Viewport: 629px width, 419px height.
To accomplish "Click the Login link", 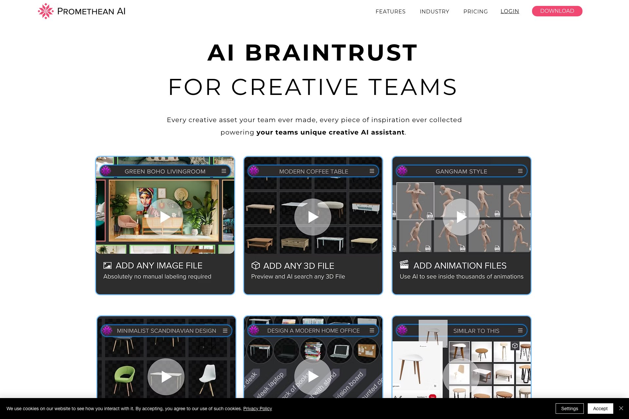I will [x=510, y=11].
